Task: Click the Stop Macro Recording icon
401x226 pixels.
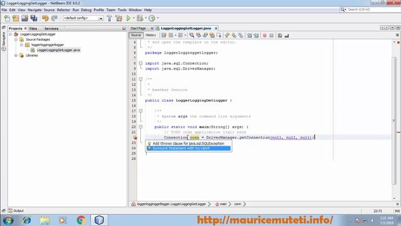Action: 271,35
